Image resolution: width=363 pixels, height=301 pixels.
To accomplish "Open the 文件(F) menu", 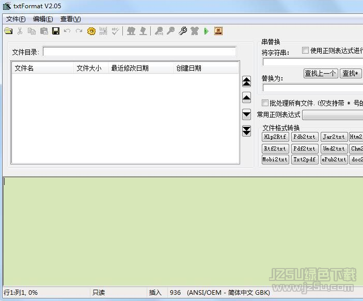I will (x=15, y=19).
